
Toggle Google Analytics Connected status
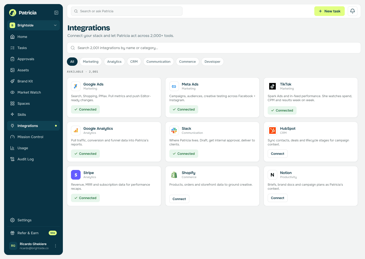(x=85, y=154)
